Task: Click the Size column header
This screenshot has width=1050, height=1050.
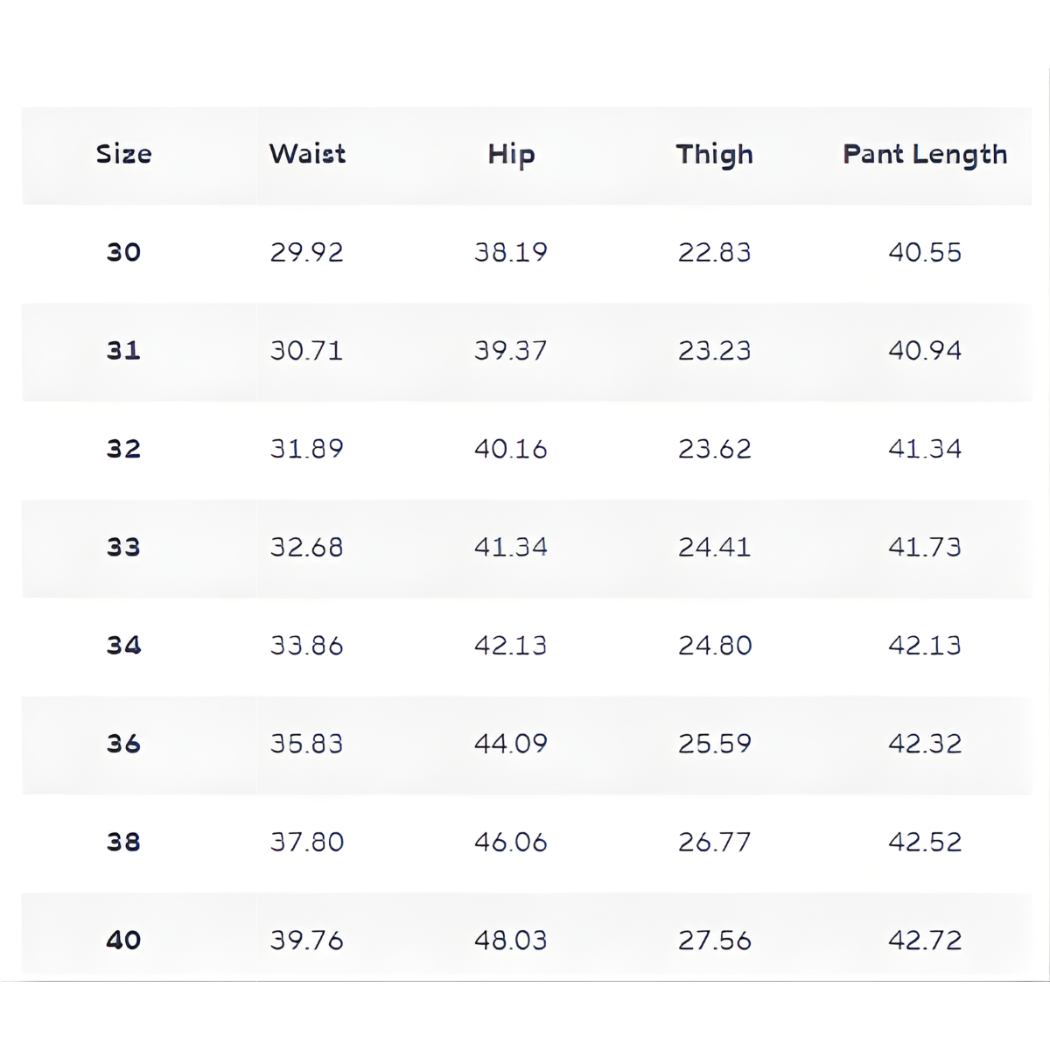Action: tap(123, 154)
